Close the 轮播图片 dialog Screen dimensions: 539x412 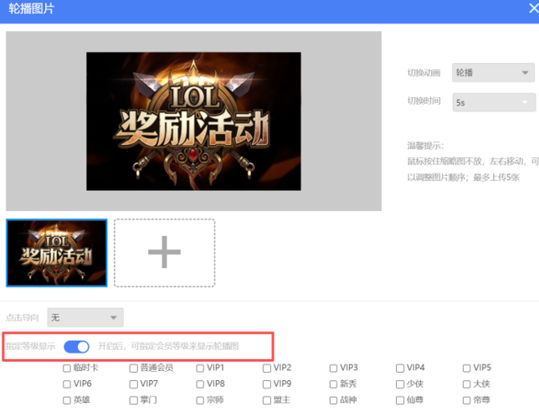click(534, 8)
